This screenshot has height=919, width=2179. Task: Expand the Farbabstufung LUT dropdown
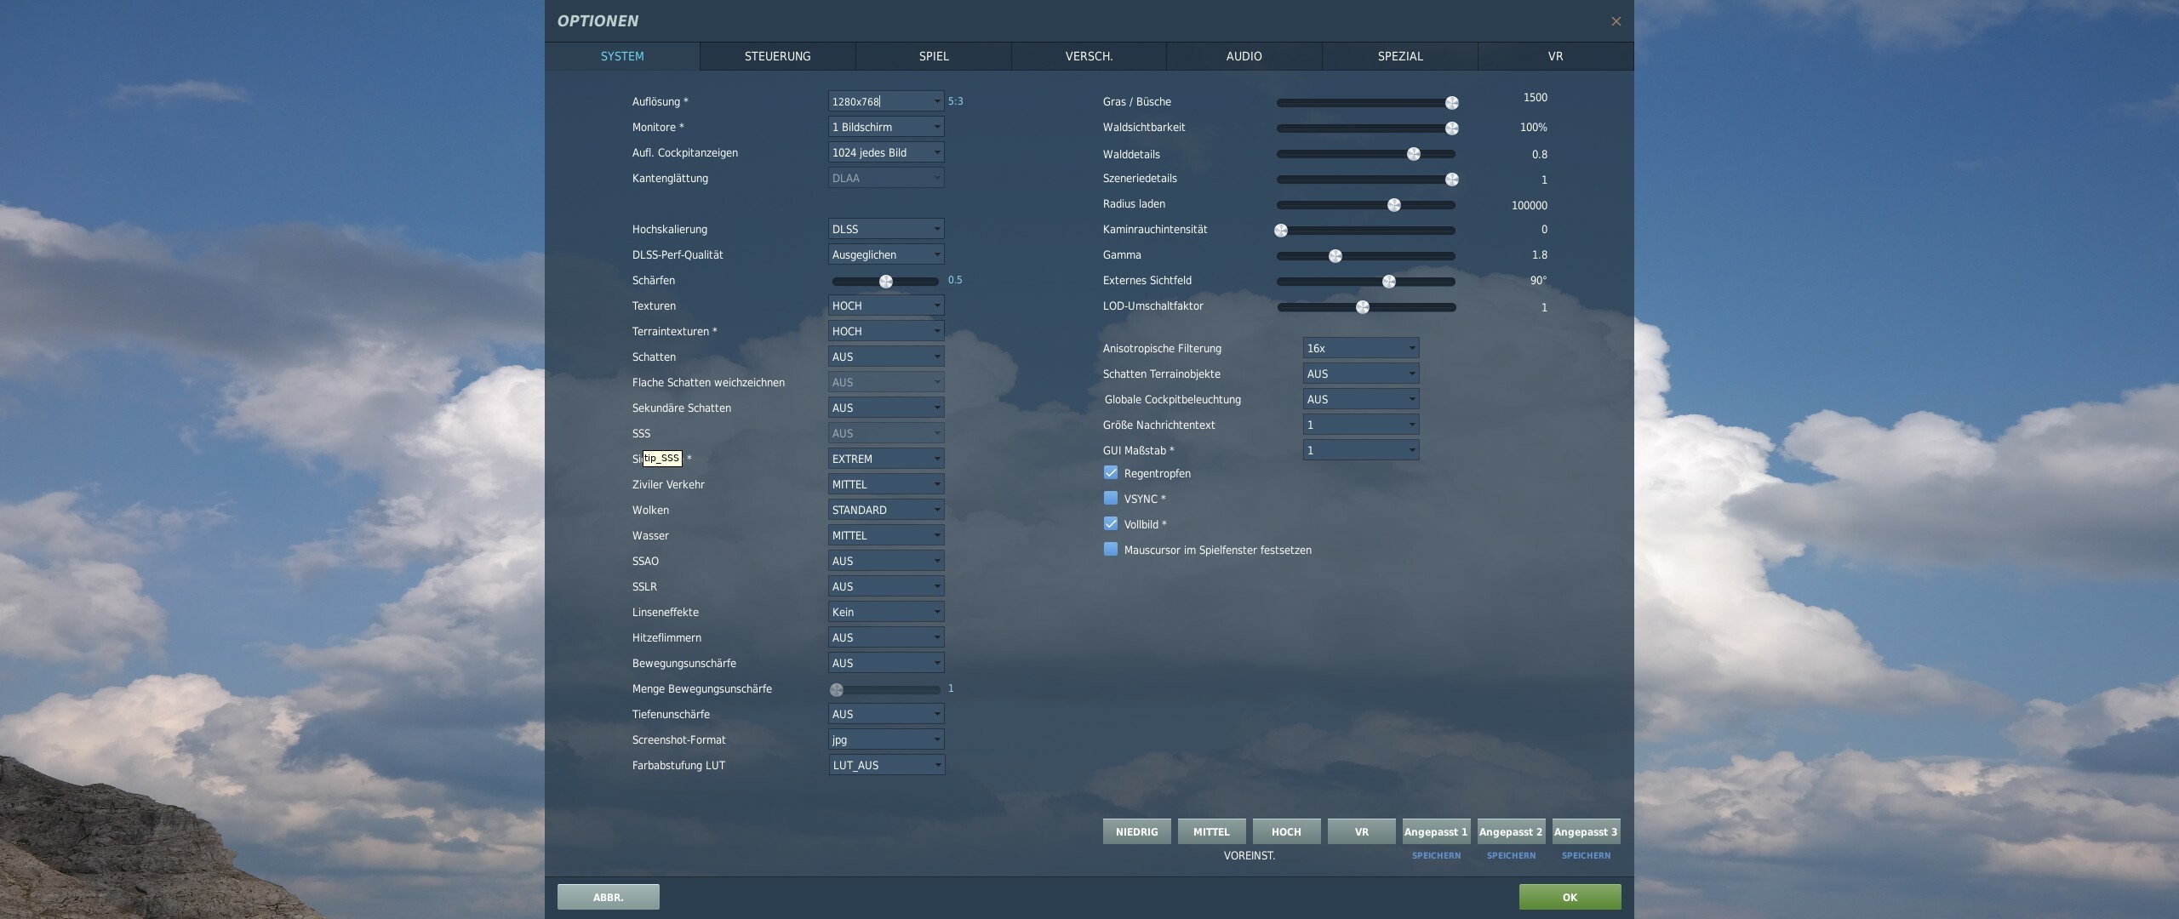tap(887, 765)
